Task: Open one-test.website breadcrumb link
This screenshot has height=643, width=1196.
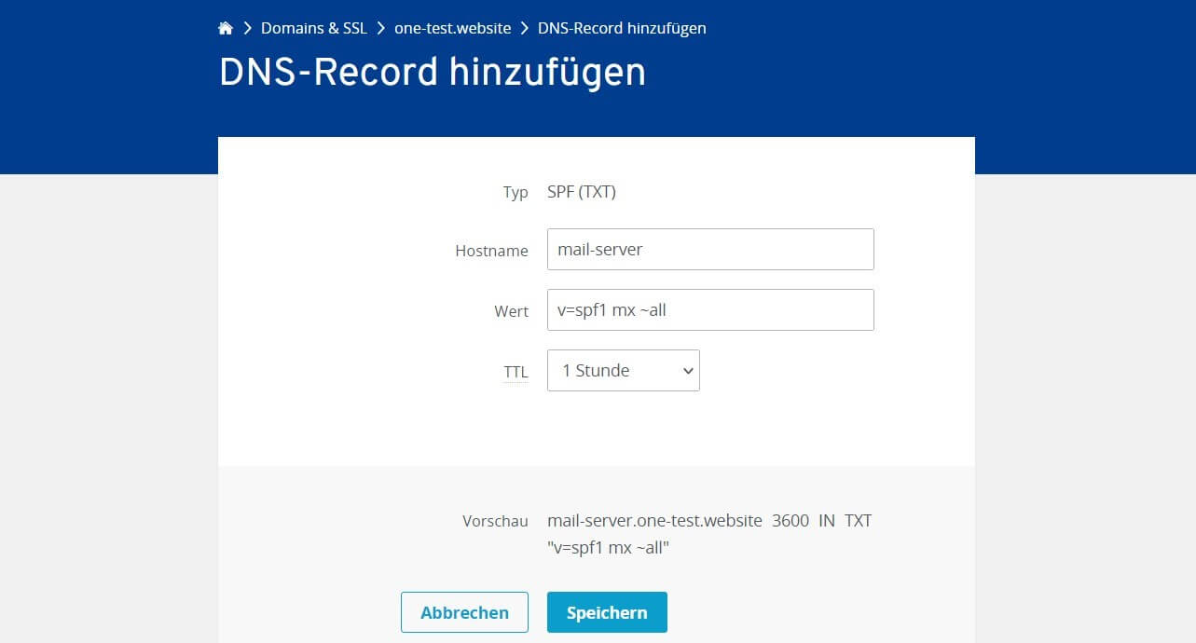Action: (x=453, y=28)
